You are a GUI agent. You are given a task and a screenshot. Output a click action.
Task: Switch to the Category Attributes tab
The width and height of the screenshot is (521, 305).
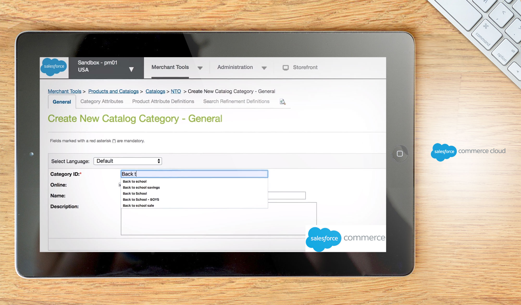pos(102,101)
